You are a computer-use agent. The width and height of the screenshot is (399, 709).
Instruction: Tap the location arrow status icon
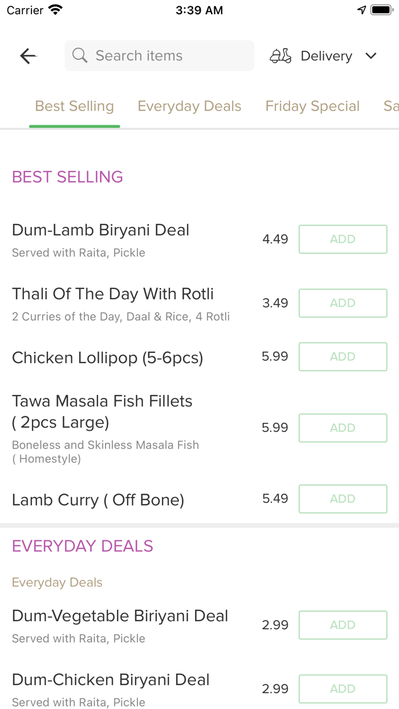click(361, 10)
